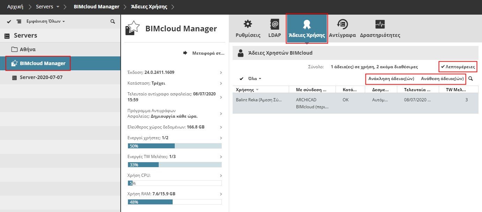Select the Balint Reka user row
The width and height of the screenshot is (482, 212).
pos(355,103)
